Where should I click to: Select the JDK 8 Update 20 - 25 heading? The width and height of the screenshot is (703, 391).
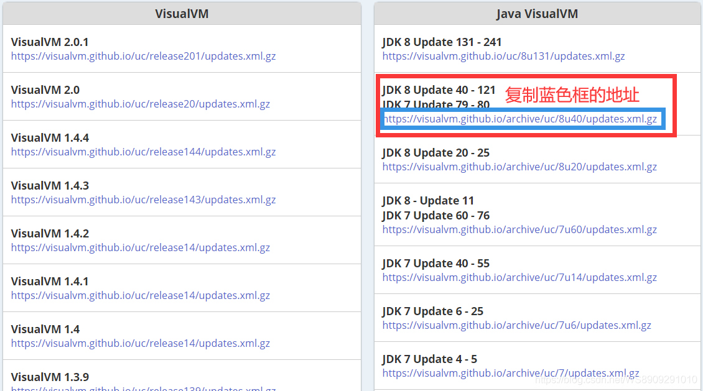pyautogui.click(x=435, y=153)
